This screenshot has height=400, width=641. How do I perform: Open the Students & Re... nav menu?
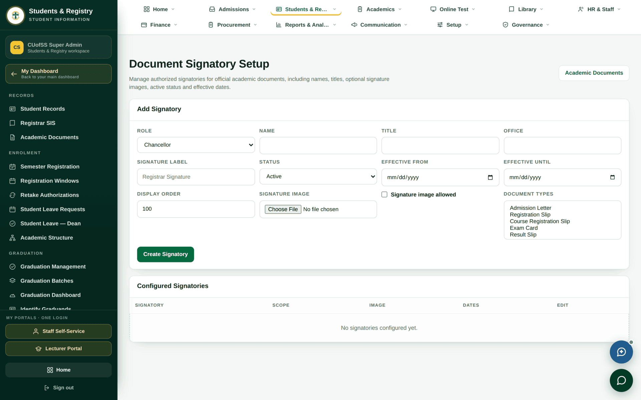coord(306,9)
